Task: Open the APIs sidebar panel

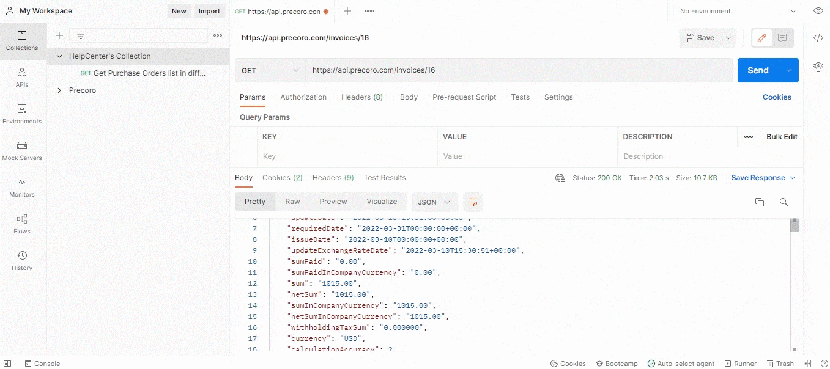Action: (22, 78)
